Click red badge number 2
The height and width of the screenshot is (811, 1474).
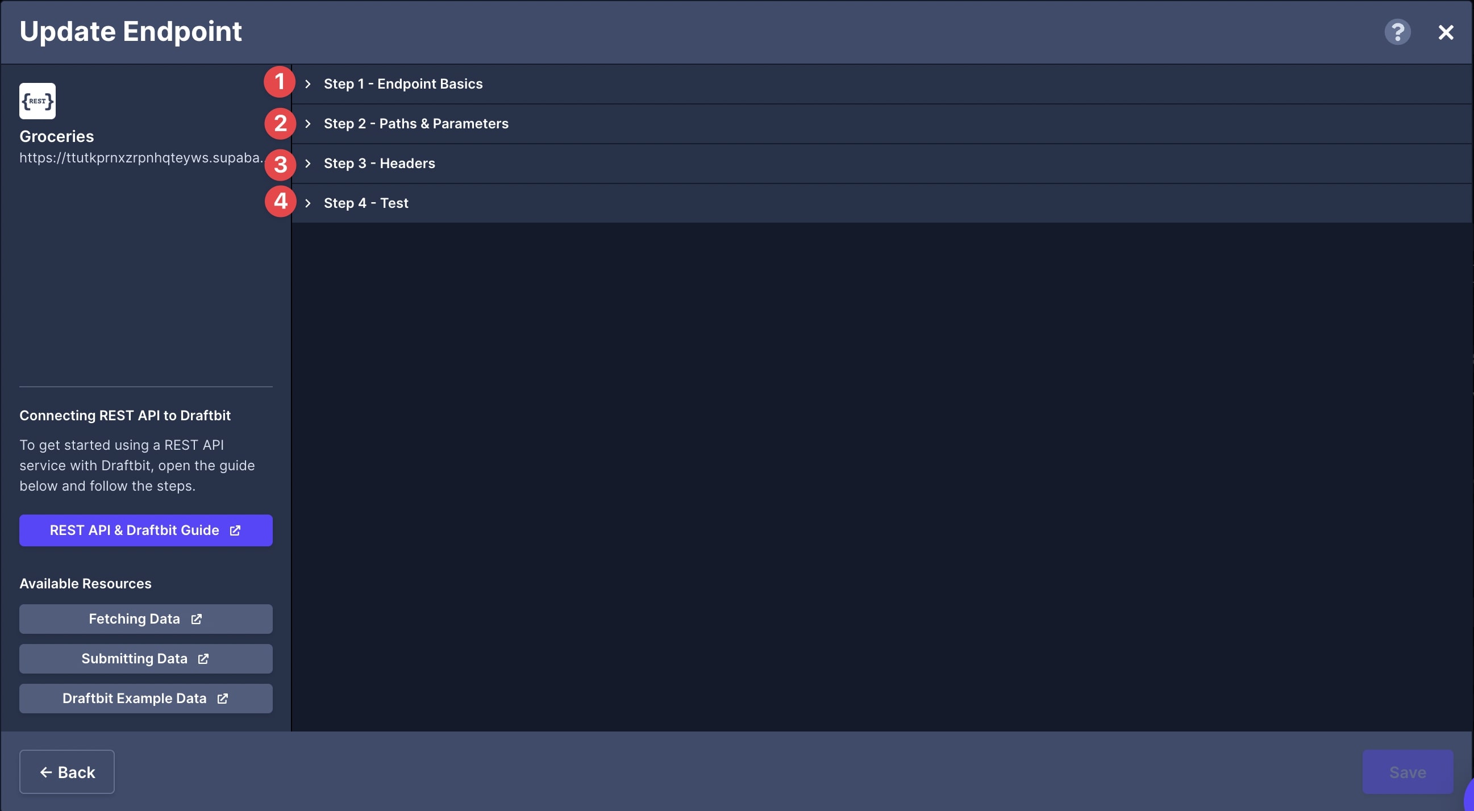(x=280, y=124)
